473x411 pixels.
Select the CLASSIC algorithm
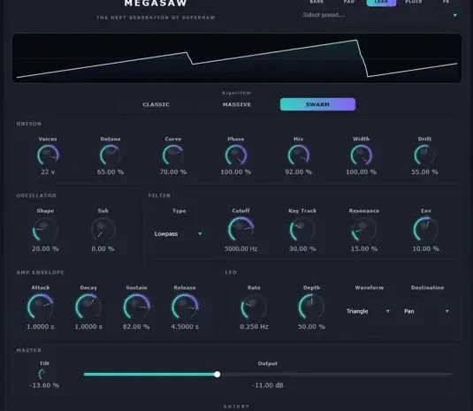point(156,104)
